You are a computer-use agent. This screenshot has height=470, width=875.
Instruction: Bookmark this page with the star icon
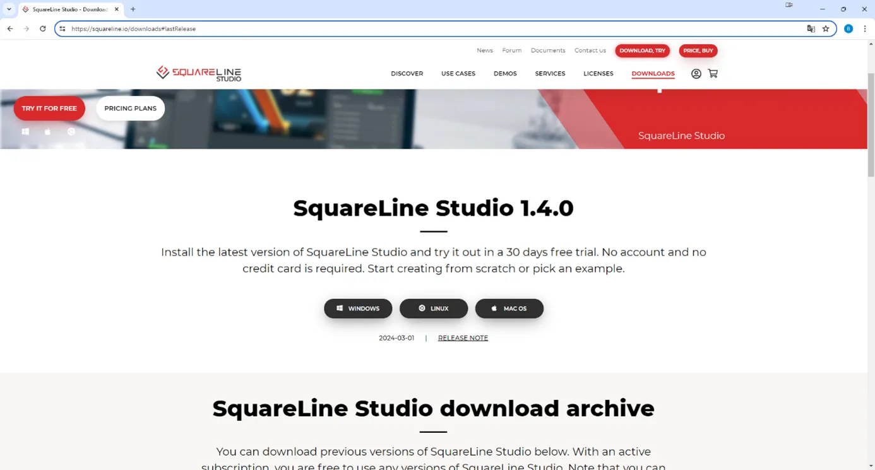pos(826,28)
